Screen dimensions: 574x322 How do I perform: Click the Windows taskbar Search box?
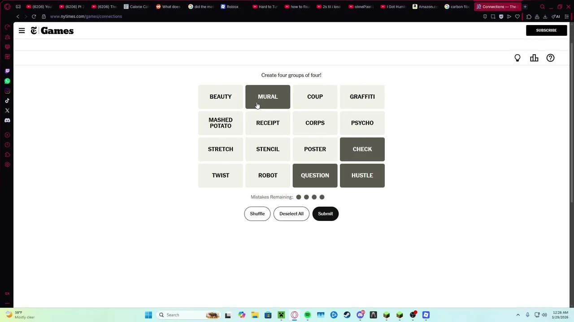188,315
